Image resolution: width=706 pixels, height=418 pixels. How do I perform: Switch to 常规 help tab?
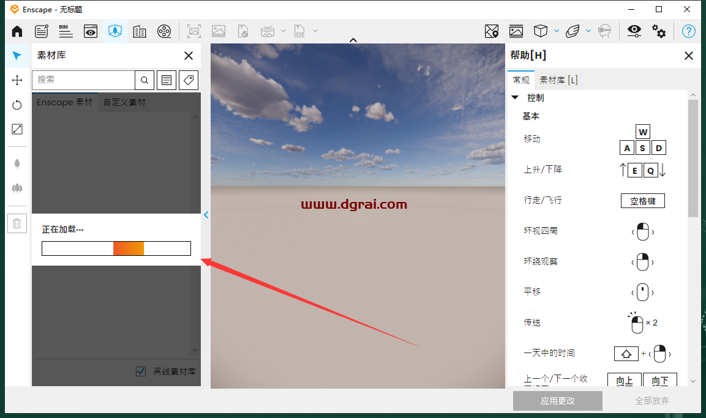click(521, 80)
